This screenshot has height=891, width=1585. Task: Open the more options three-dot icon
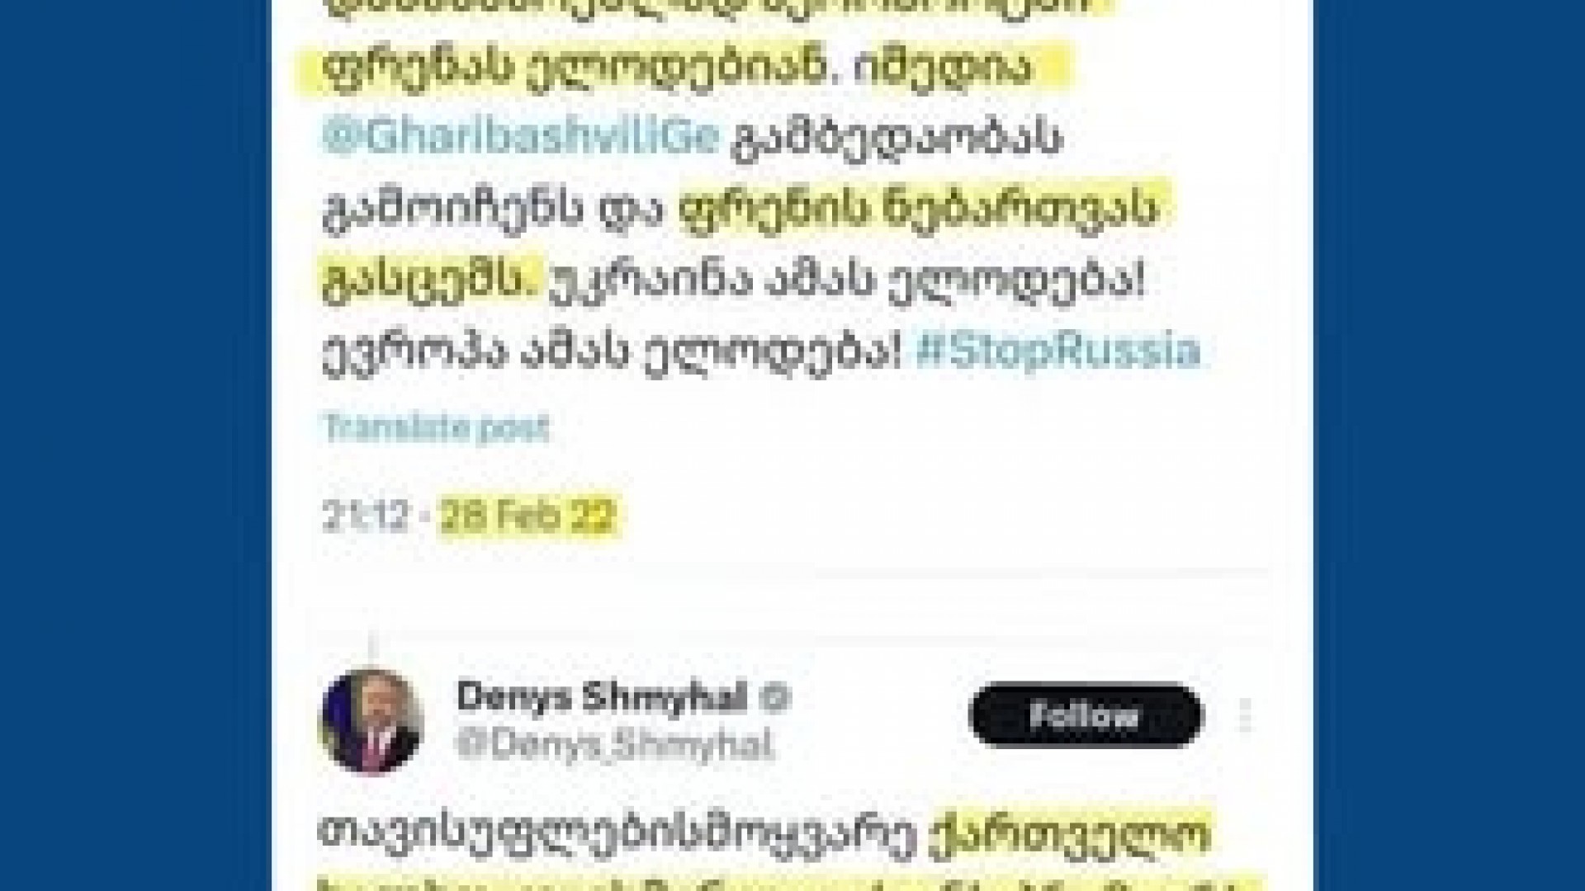(1246, 715)
